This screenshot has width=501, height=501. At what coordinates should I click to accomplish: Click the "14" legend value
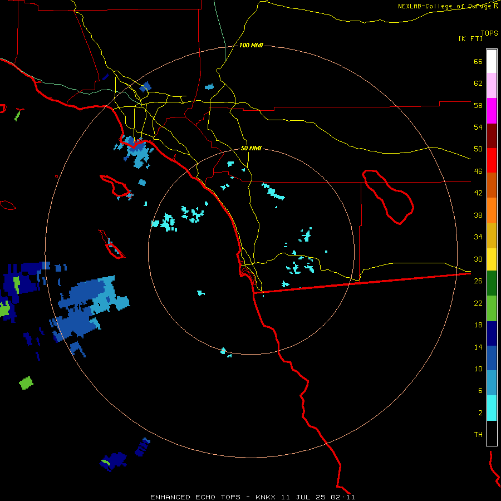[478, 347]
